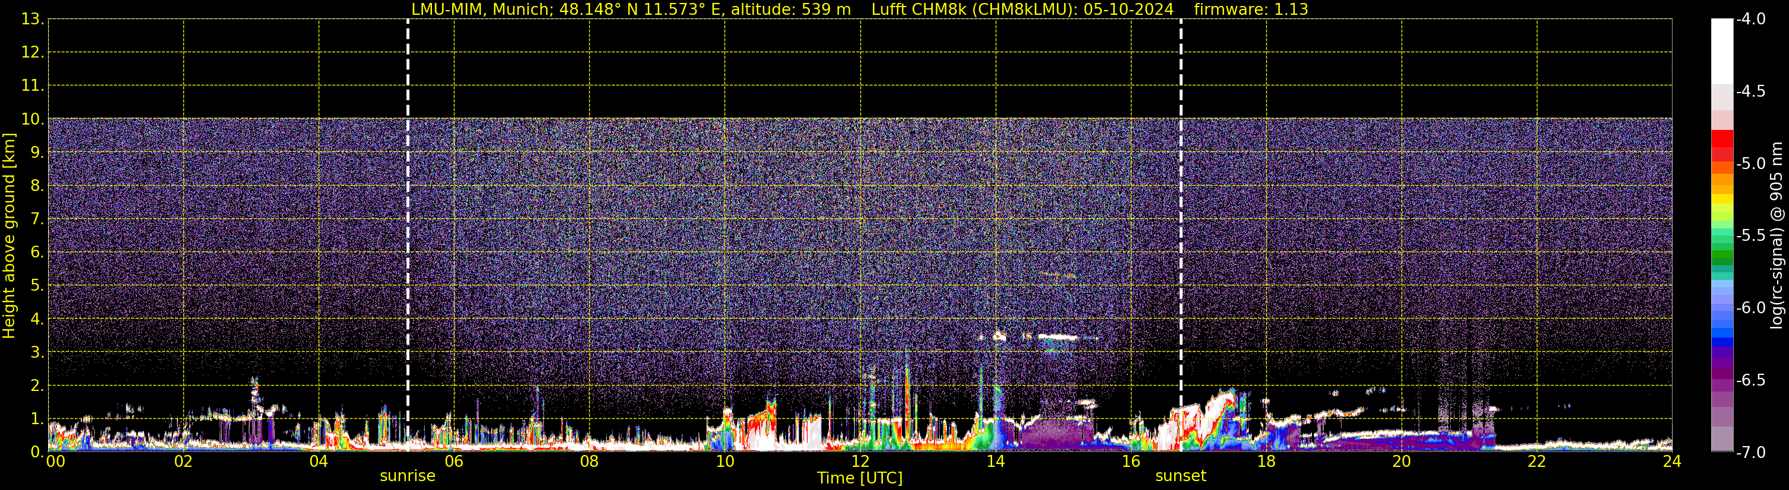Click the "16" time axis tick label

[1132, 462]
